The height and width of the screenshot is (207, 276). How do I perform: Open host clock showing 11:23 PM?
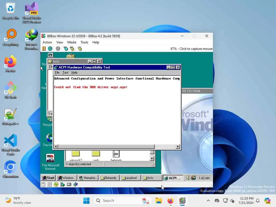click(x=246, y=201)
